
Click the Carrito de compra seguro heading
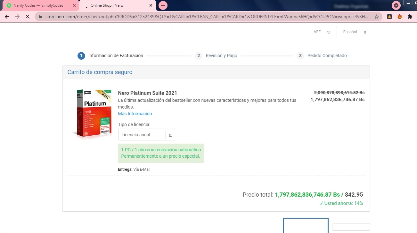click(100, 72)
